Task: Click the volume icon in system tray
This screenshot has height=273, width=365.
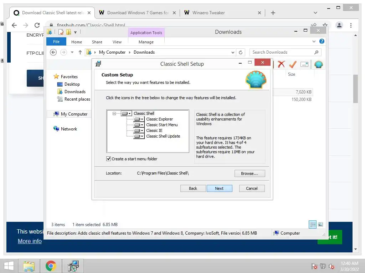Action: click(x=331, y=266)
